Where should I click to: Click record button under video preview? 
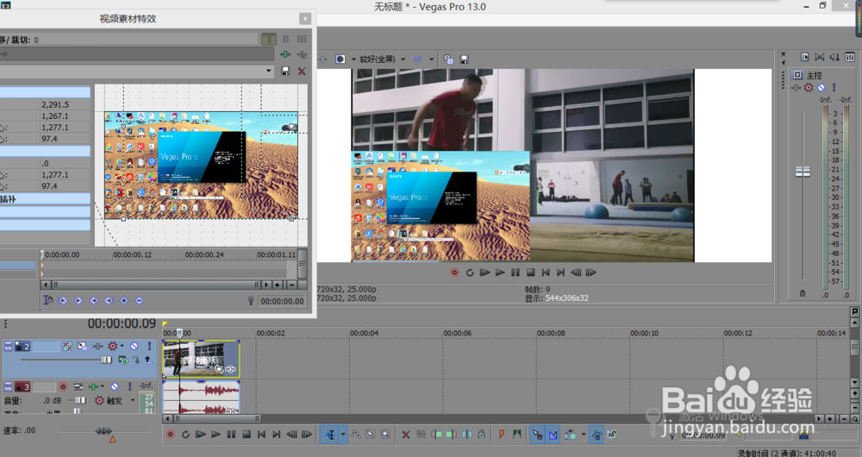(x=454, y=272)
